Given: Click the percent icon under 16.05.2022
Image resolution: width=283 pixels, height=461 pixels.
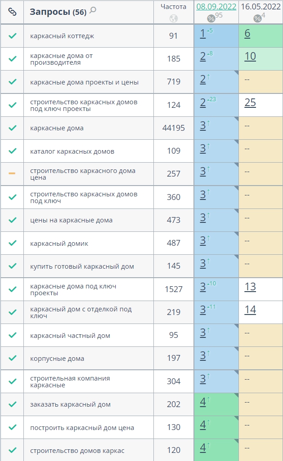Looking at the screenshot, I should coord(257,18).
